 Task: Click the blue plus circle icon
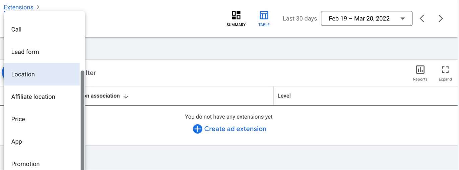pos(197,129)
